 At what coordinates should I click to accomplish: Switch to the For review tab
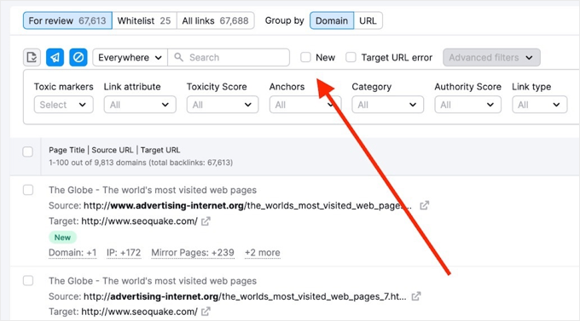click(x=67, y=20)
